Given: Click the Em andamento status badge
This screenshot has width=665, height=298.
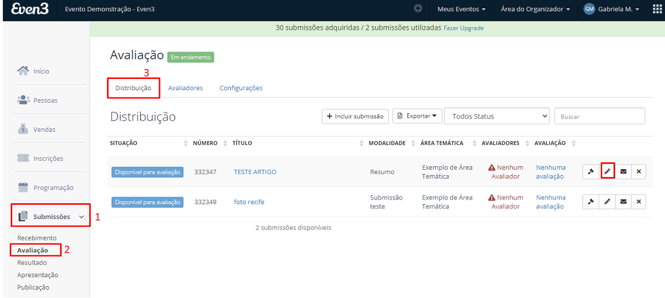Looking at the screenshot, I should [191, 57].
